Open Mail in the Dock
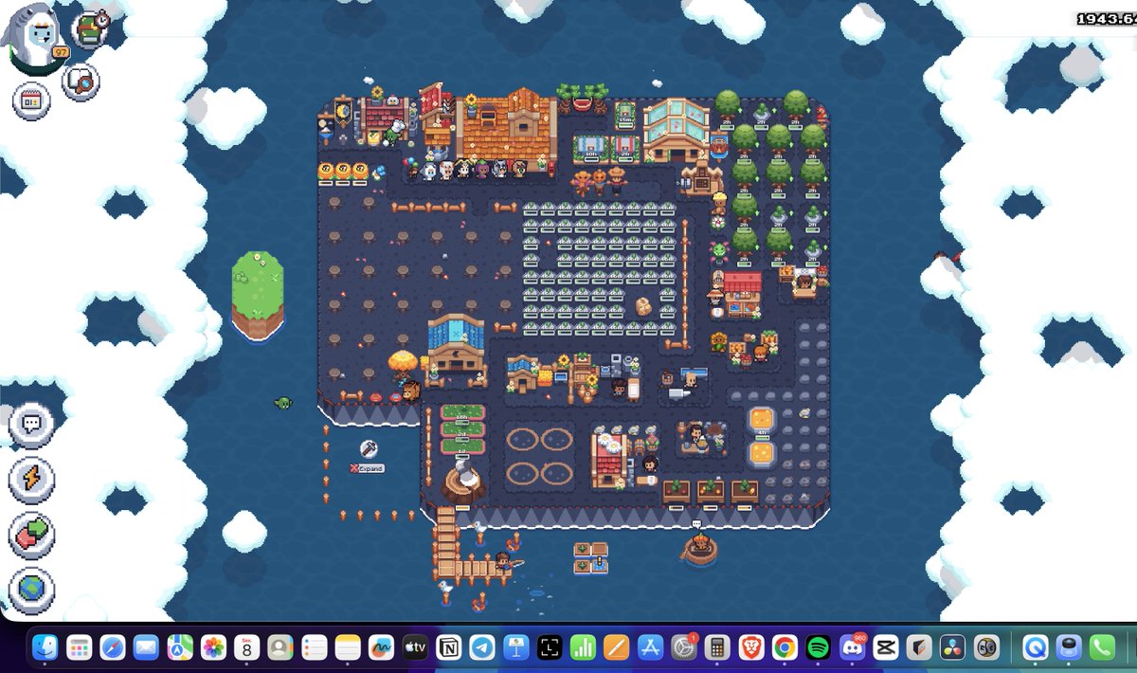 click(x=146, y=647)
